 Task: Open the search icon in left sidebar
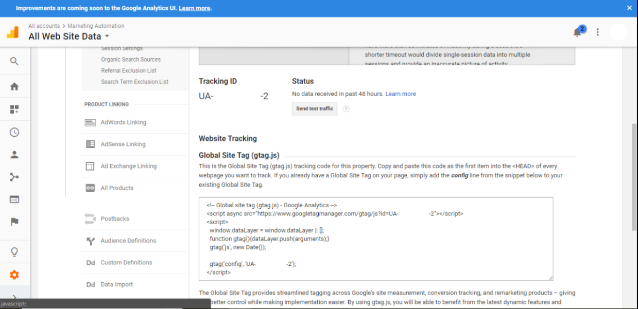[x=14, y=61]
